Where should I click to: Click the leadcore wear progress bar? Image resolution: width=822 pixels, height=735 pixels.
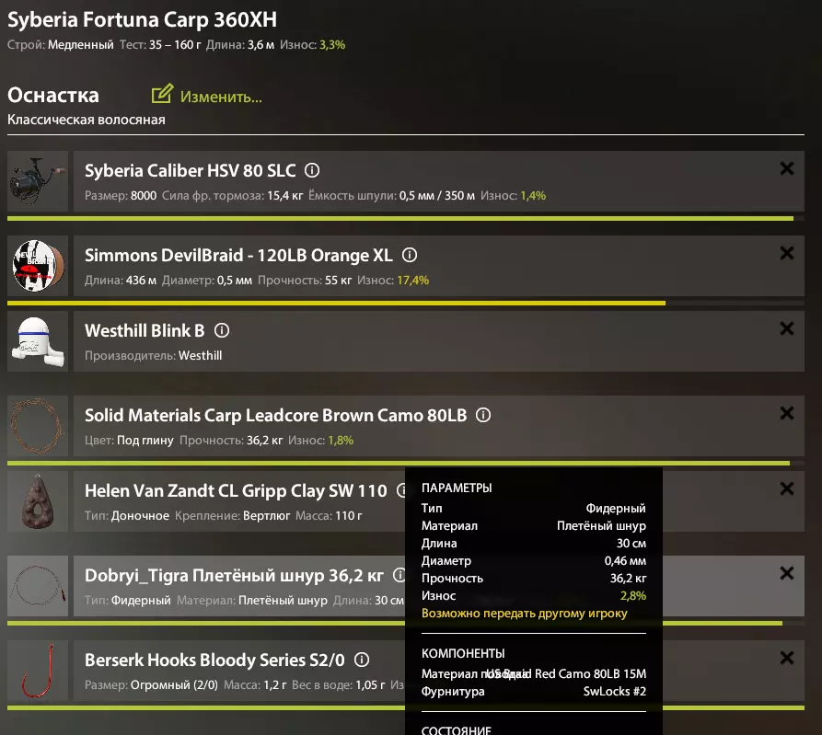[x=406, y=463]
